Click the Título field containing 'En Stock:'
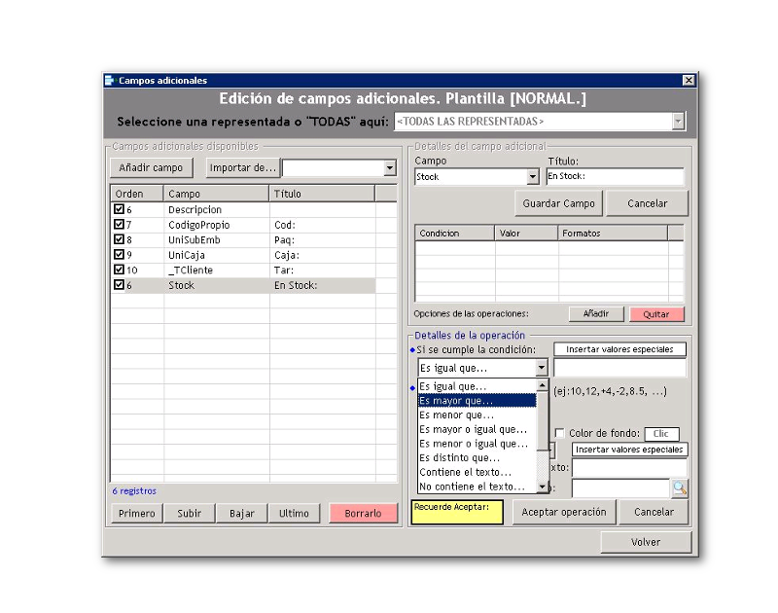Image resolution: width=778 pixels, height=613 pixels. 616,176
